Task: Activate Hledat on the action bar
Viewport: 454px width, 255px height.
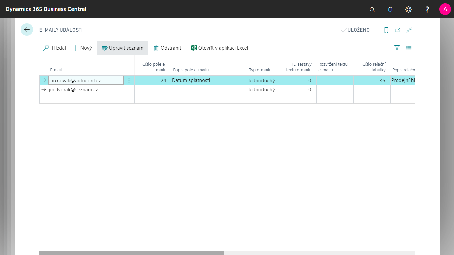Action: point(54,48)
